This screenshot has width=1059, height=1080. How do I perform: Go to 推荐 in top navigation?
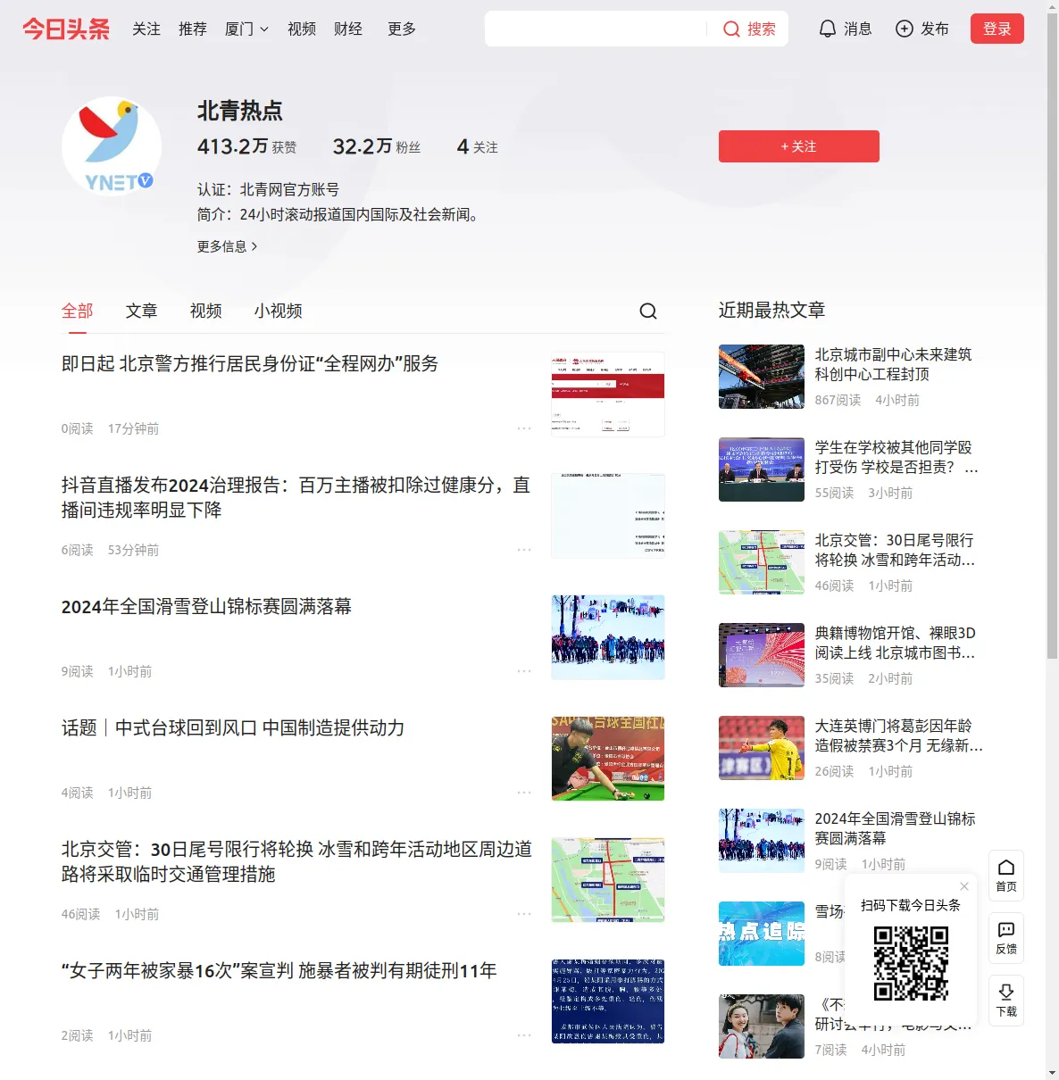[x=193, y=29]
